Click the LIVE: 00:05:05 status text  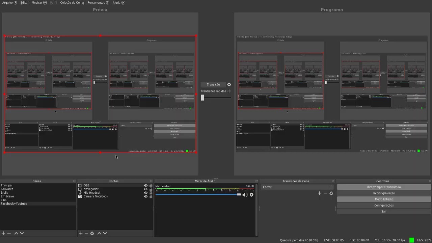coord(334,240)
